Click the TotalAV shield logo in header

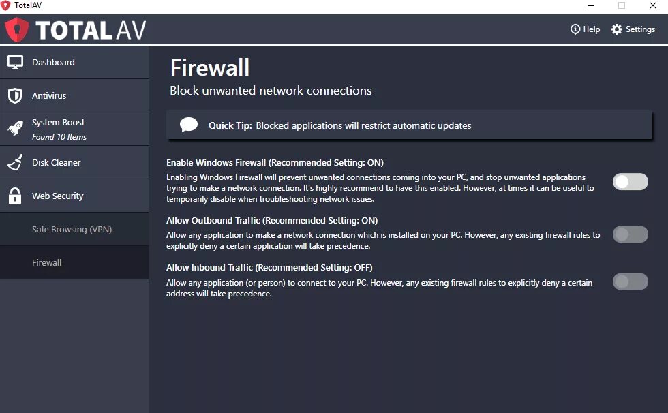(x=17, y=30)
